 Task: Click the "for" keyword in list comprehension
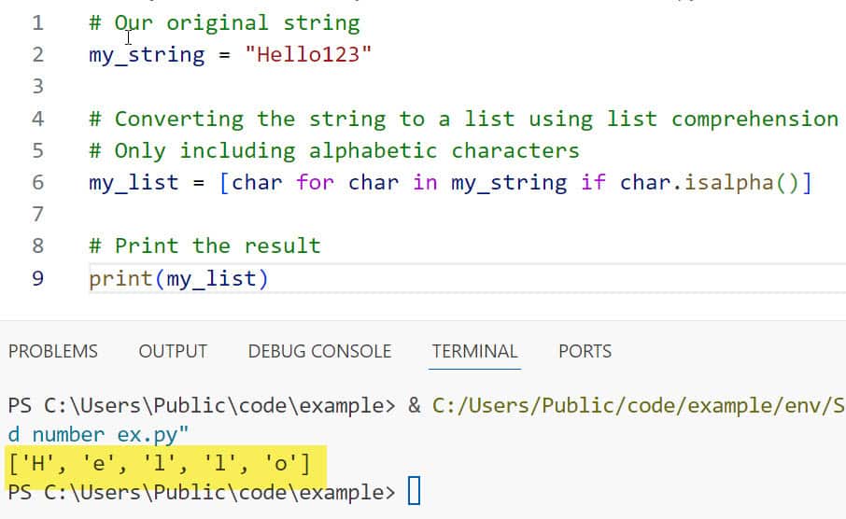(x=315, y=182)
